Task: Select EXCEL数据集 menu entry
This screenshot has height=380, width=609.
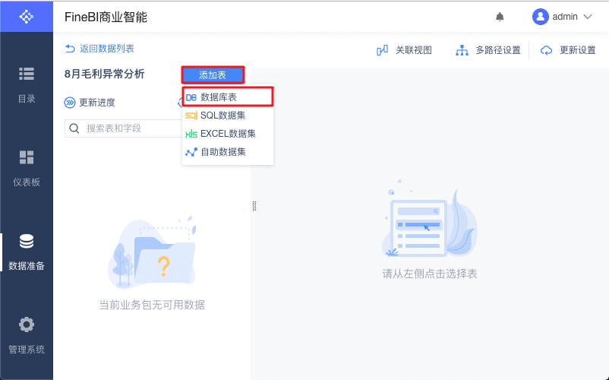Action: pyautogui.click(x=228, y=134)
